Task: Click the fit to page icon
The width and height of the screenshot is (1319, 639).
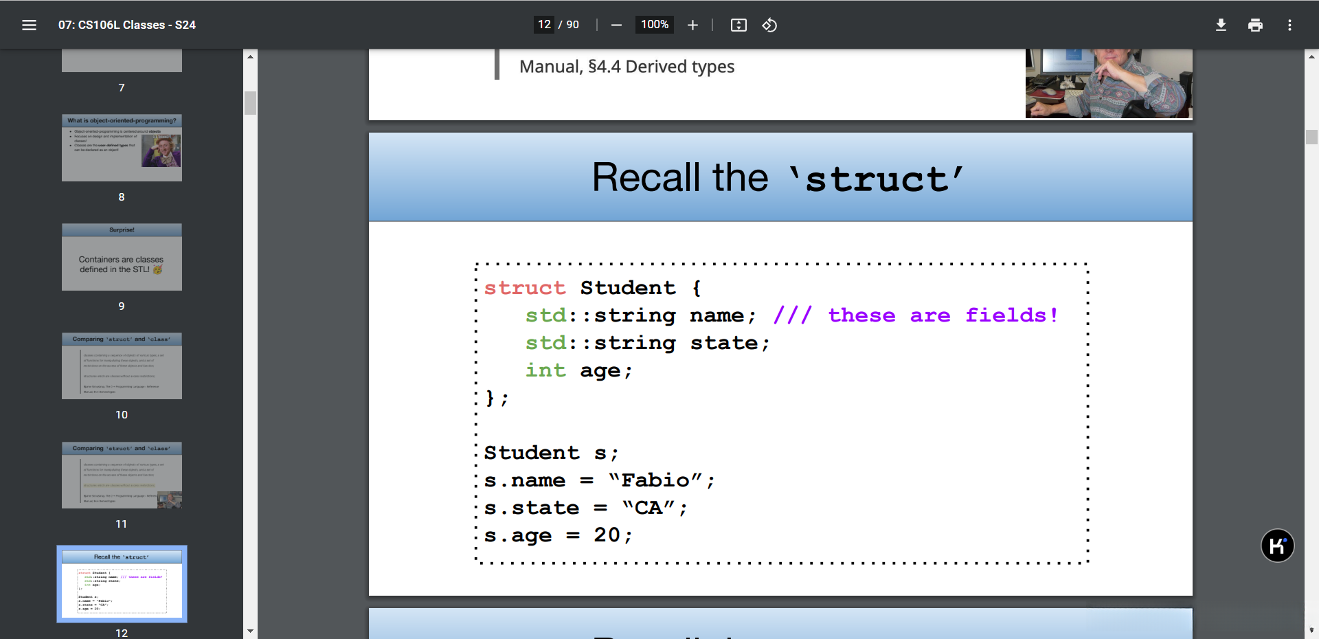Action: (x=739, y=25)
